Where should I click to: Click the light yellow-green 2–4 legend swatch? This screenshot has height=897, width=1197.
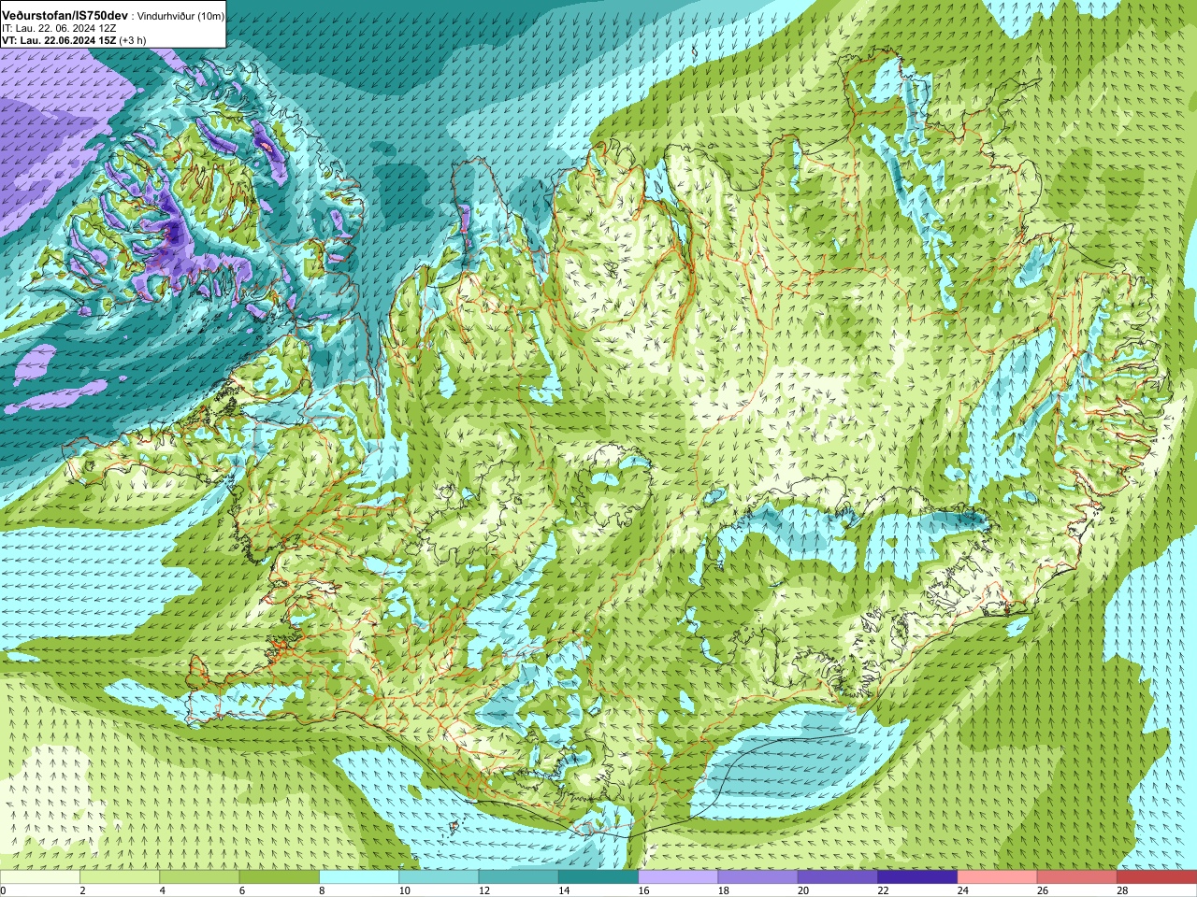point(120,876)
